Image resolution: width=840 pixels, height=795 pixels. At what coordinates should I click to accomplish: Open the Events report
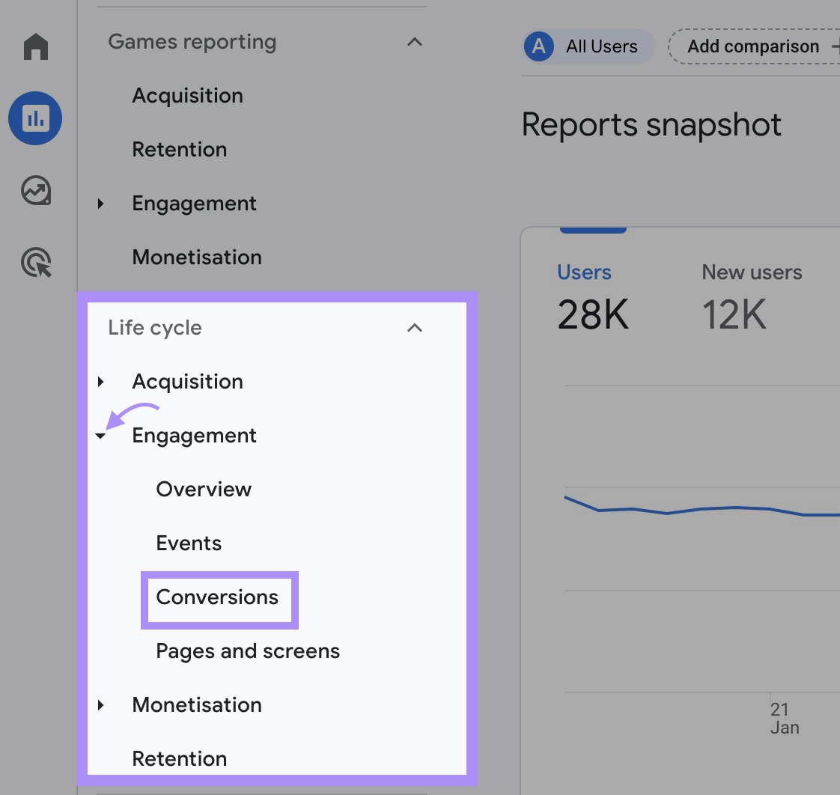click(x=189, y=543)
